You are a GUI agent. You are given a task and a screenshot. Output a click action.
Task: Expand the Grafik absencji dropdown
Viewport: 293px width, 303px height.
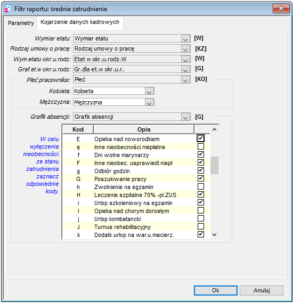(x=185, y=117)
